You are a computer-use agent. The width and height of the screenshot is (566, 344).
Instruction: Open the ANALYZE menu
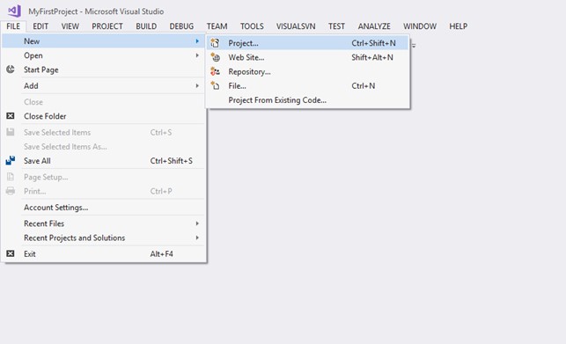point(374,26)
